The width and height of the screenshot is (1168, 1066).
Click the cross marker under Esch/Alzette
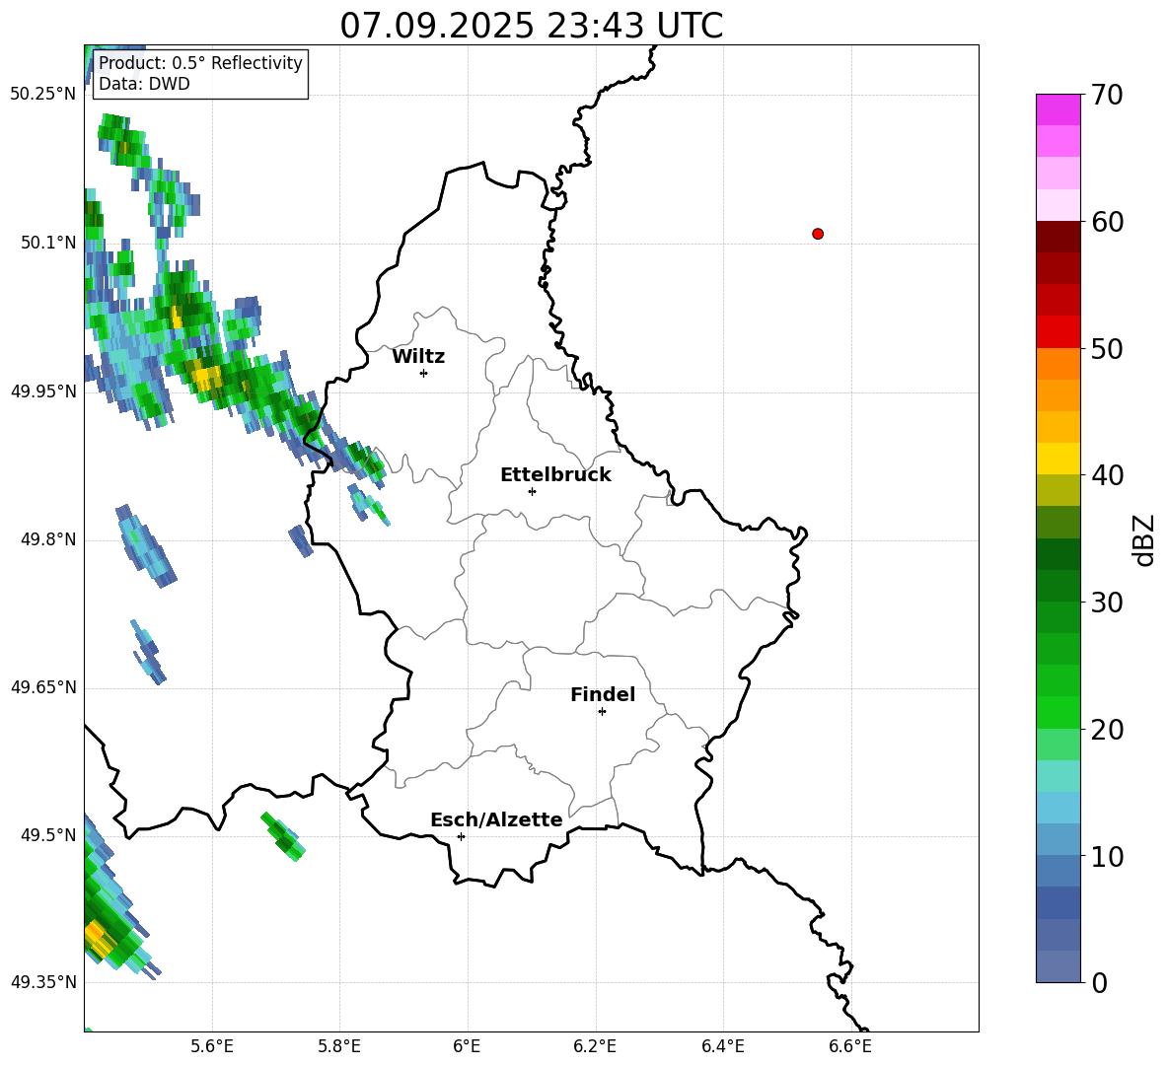tap(461, 836)
